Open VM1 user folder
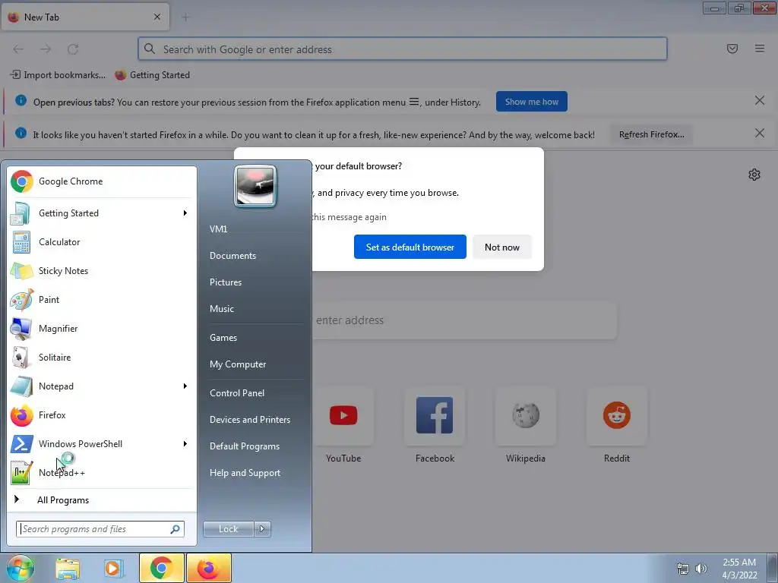 [x=218, y=229]
